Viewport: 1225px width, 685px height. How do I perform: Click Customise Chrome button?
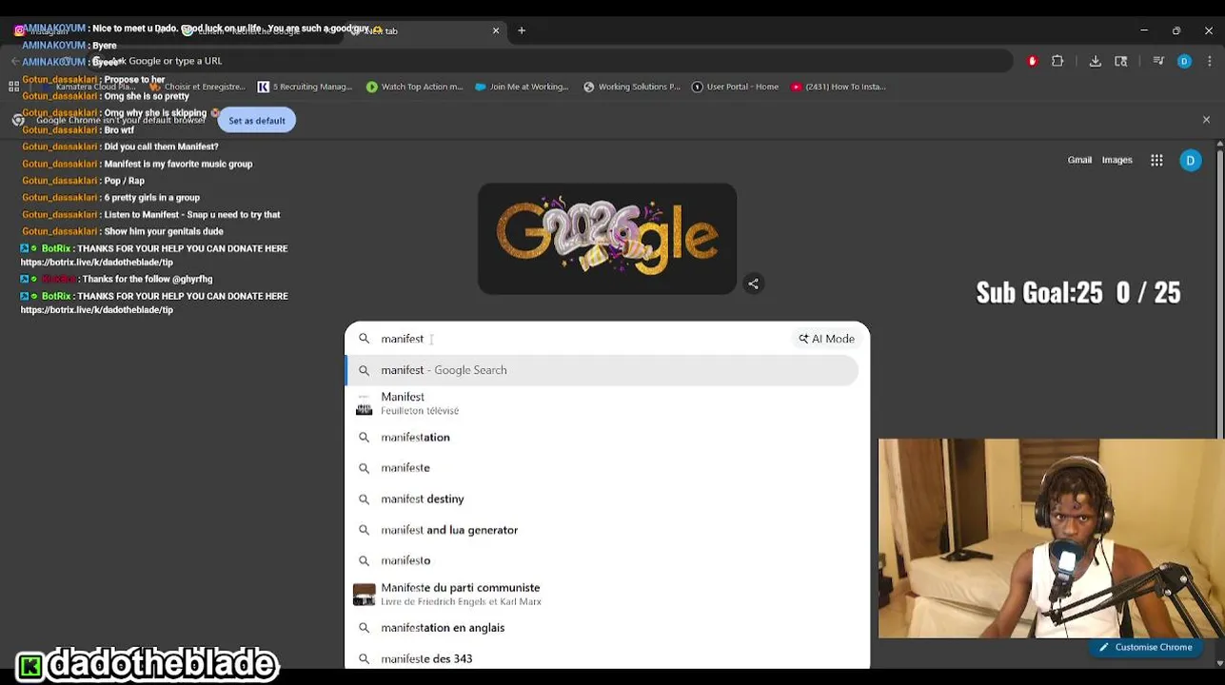pos(1145,647)
